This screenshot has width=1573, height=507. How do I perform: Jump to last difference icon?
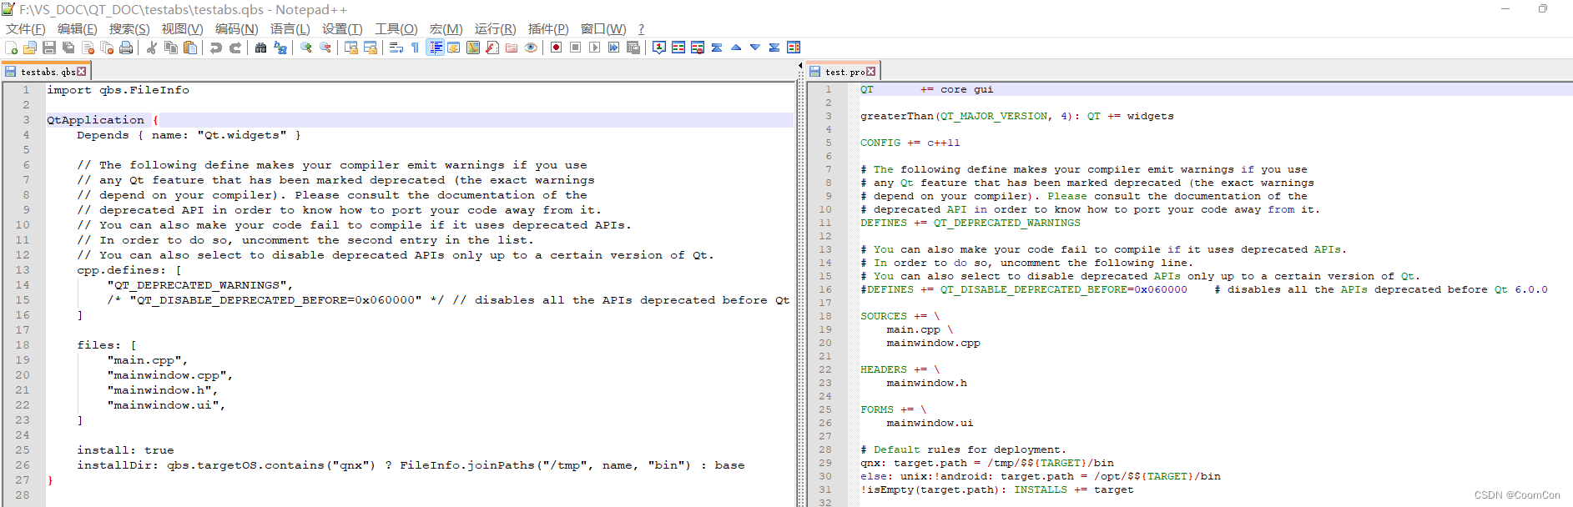tap(774, 48)
